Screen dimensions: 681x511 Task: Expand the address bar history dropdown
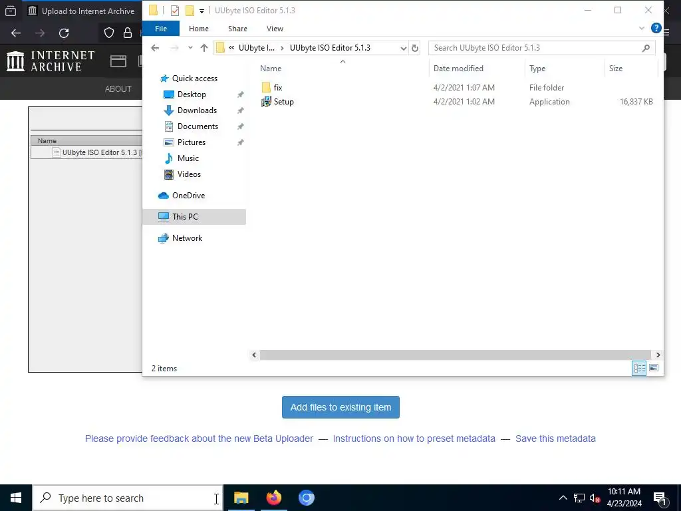[403, 48]
